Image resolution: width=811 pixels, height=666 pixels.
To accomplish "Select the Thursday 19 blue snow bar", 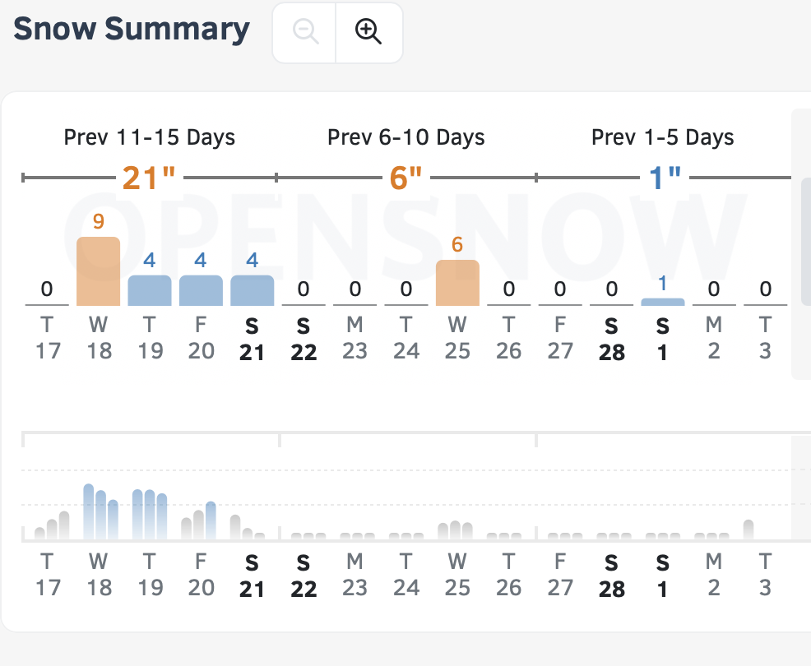I will (x=150, y=291).
